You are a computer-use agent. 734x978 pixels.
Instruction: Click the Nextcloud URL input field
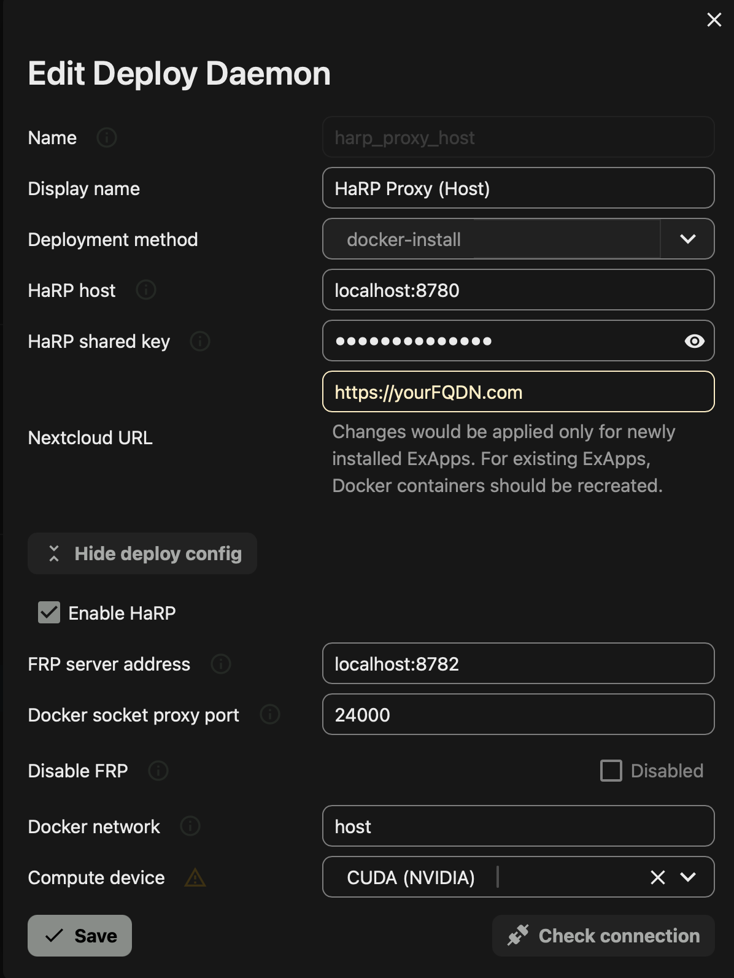tap(518, 392)
